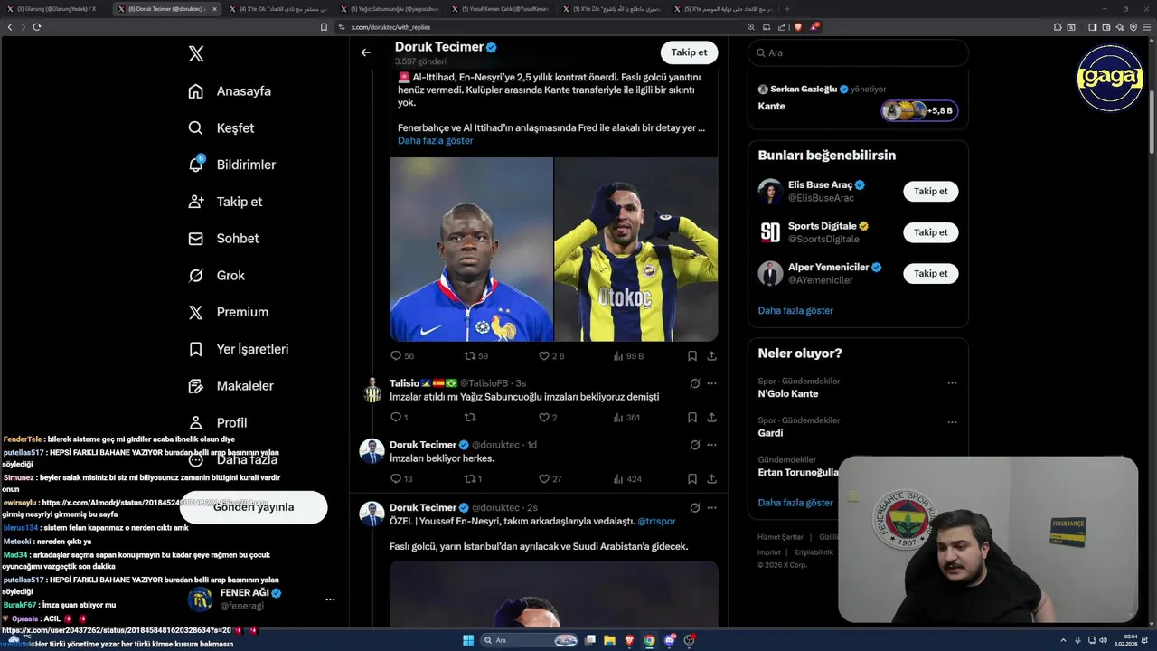Follow Doruk Tecimer with Takip et

tap(689, 52)
